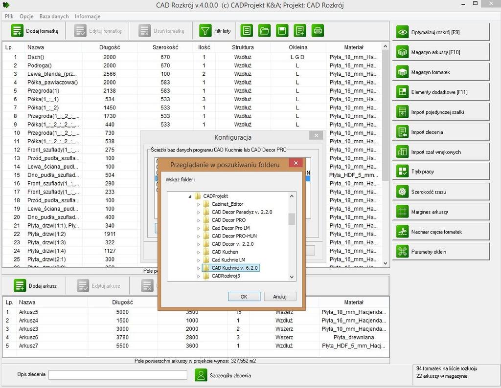Viewport: 501px width, 388px height.
Task: Click Import pojedynczej szafki icon
Action: click(x=402, y=112)
